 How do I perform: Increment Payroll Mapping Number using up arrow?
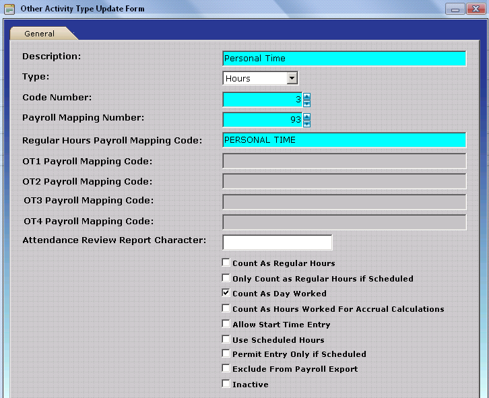[307, 117]
